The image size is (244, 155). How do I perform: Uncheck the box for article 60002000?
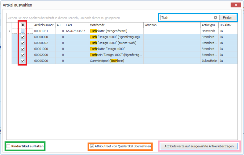23,55
